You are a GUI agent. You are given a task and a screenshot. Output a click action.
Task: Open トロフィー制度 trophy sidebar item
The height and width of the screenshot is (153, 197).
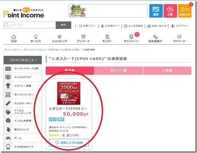tap(23, 86)
